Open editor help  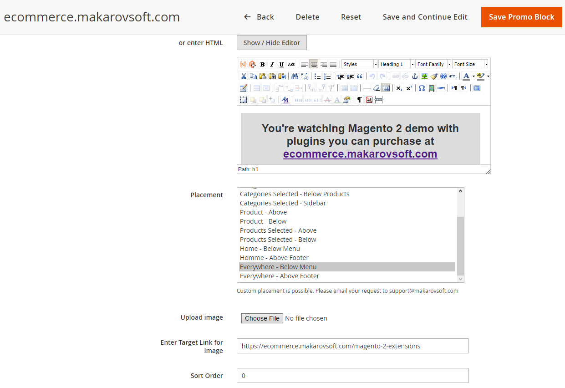pos(443,76)
